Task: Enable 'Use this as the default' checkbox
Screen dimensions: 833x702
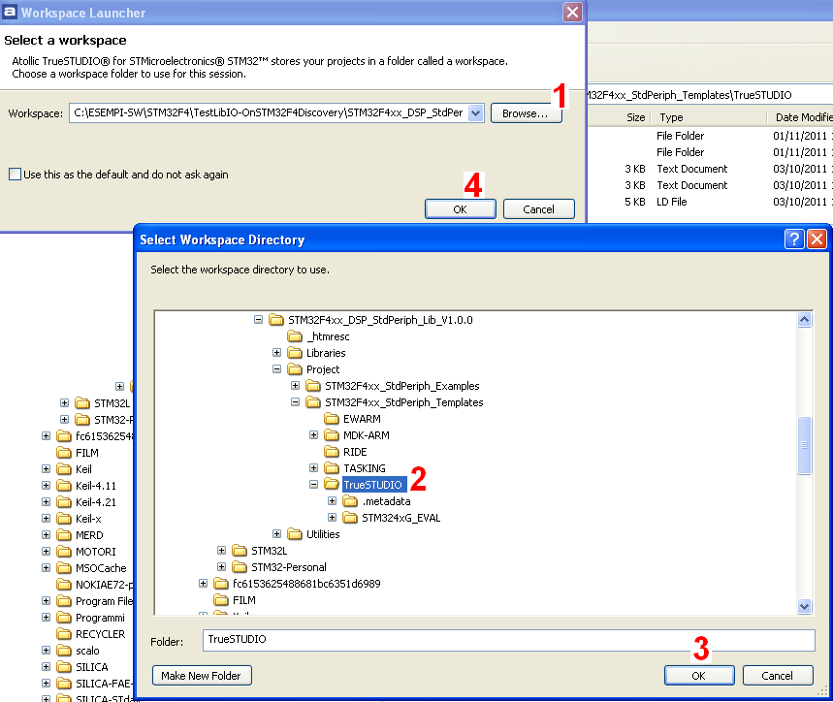Action: click(15, 175)
